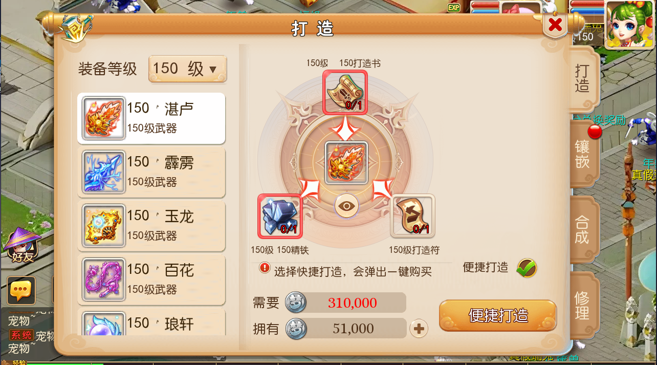Open the 修理 tab

click(583, 305)
